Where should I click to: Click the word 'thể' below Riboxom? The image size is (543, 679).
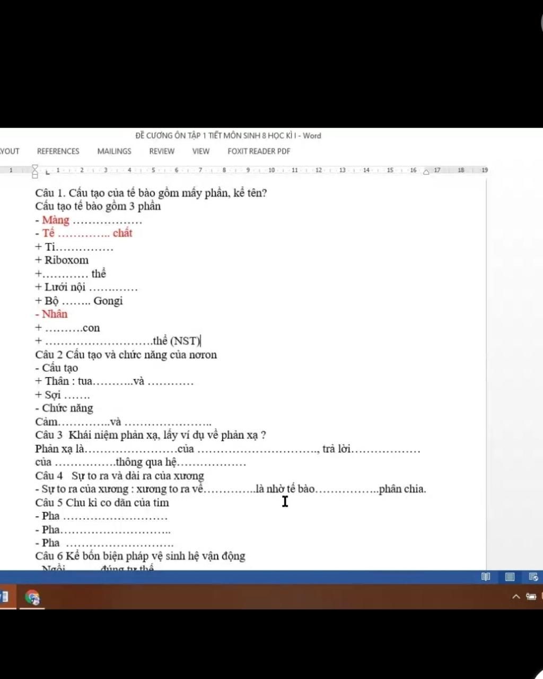pyautogui.click(x=99, y=274)
